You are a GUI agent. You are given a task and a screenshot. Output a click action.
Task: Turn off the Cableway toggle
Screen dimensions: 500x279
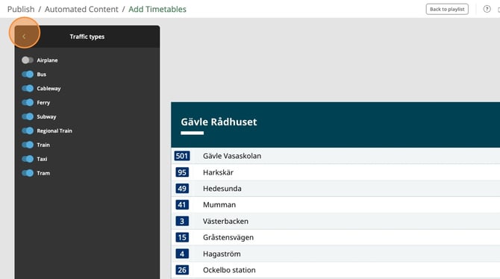point(28,88)
